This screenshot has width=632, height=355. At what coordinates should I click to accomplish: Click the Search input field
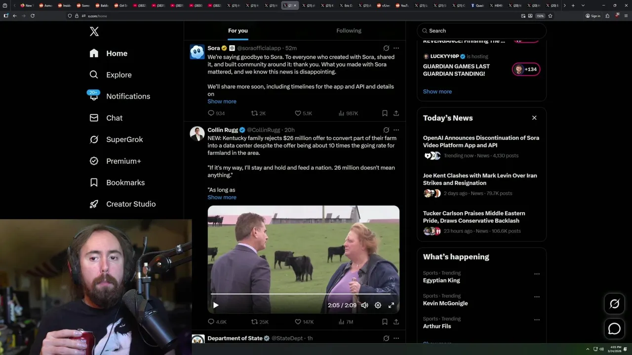pyautogui.click(x=481, y=31)
